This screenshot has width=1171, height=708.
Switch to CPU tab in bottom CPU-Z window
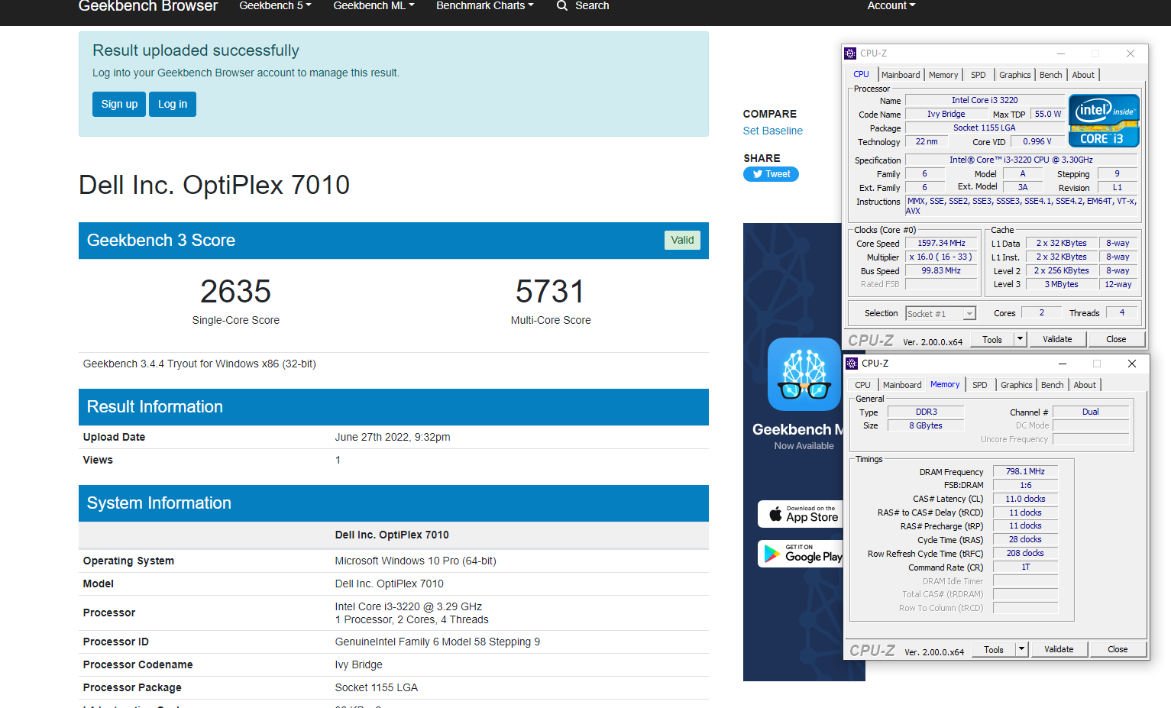pos(862,385)
